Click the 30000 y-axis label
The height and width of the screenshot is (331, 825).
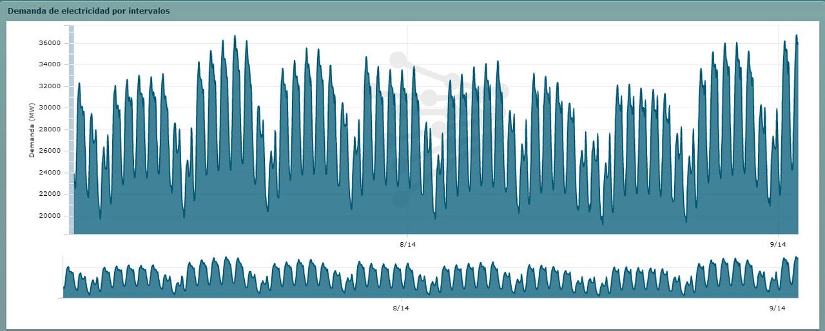50,108
